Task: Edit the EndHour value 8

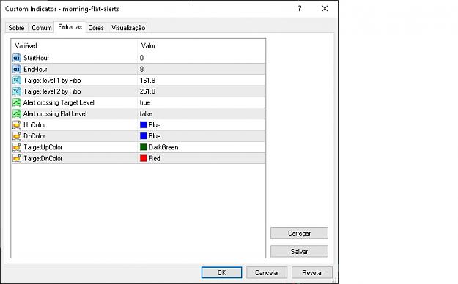Action: click(x=202, y=70)
